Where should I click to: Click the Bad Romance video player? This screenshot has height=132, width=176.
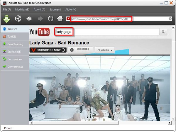[100, 88]
